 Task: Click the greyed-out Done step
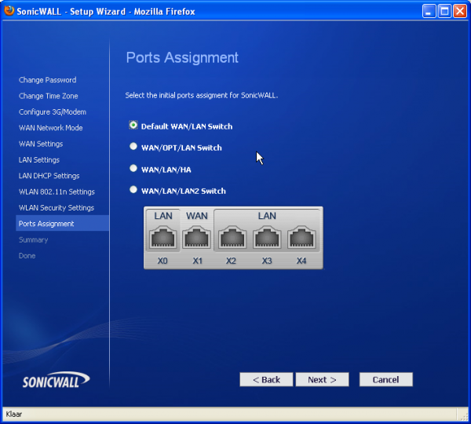(x=27, y=255)
